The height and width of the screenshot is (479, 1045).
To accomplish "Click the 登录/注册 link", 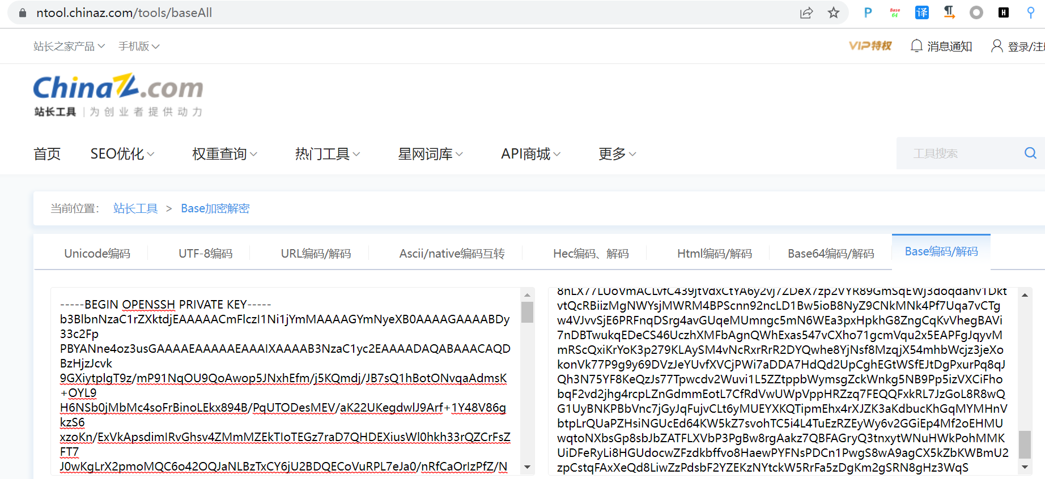I will tap(1026, 46).
